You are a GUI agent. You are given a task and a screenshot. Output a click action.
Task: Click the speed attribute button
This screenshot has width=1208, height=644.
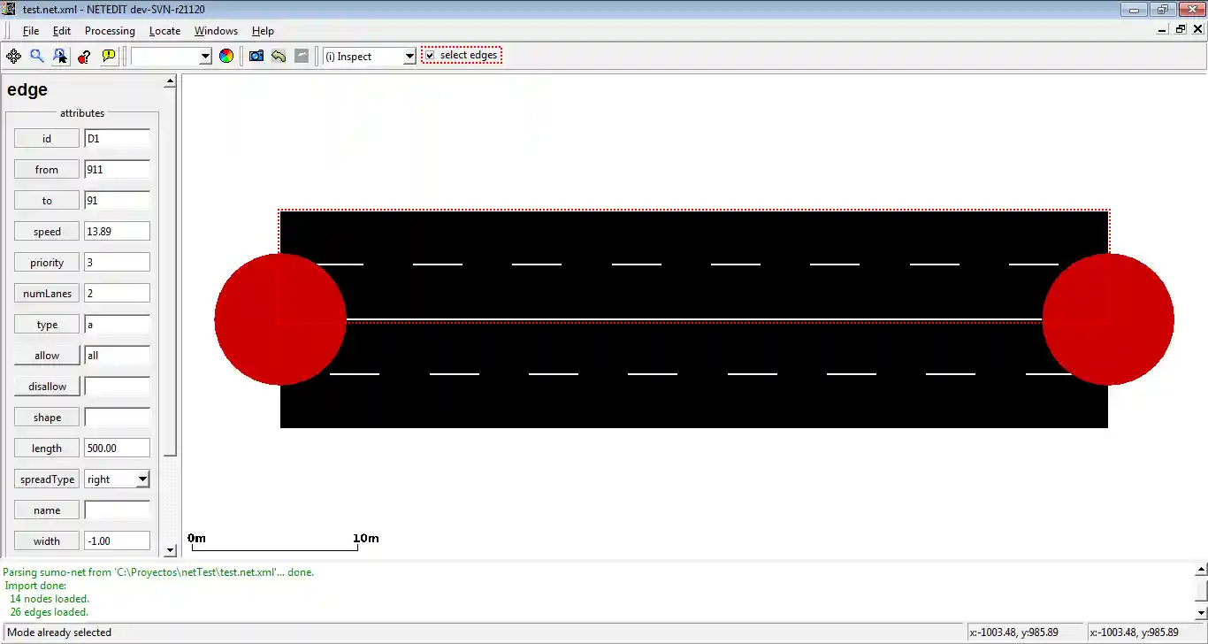point(47,231)
